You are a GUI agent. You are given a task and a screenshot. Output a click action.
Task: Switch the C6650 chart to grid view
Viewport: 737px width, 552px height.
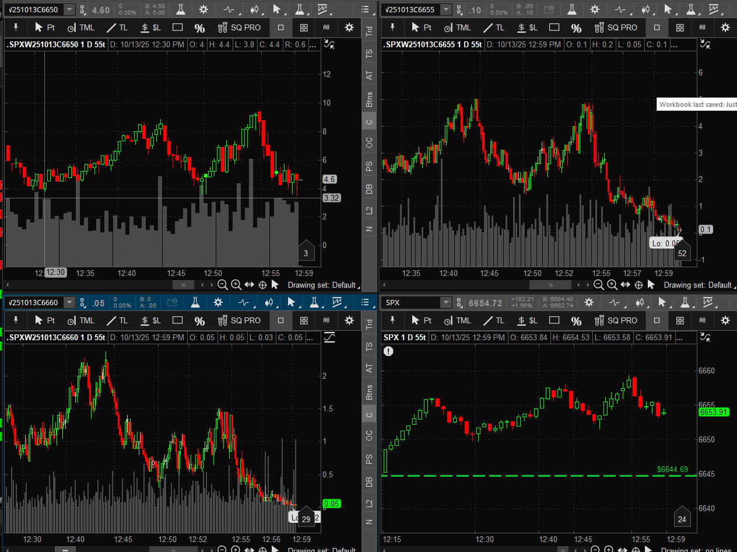[304, 27]
